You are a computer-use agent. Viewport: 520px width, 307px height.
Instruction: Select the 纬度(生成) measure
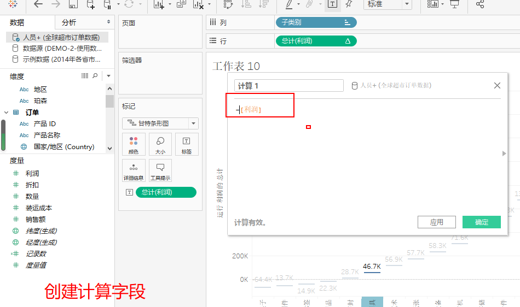(41, 231)
